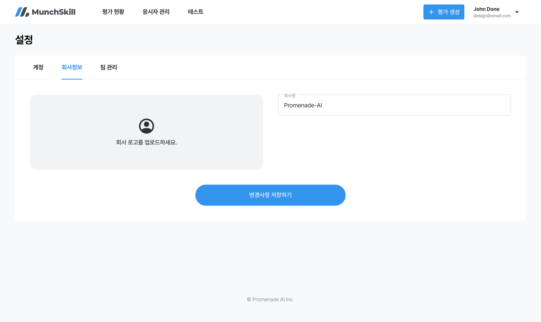Screen dimensions: 541x322
Task: Click the plus icon in 평가 생성
Action: pyautogui.click(x=431, y=12)
